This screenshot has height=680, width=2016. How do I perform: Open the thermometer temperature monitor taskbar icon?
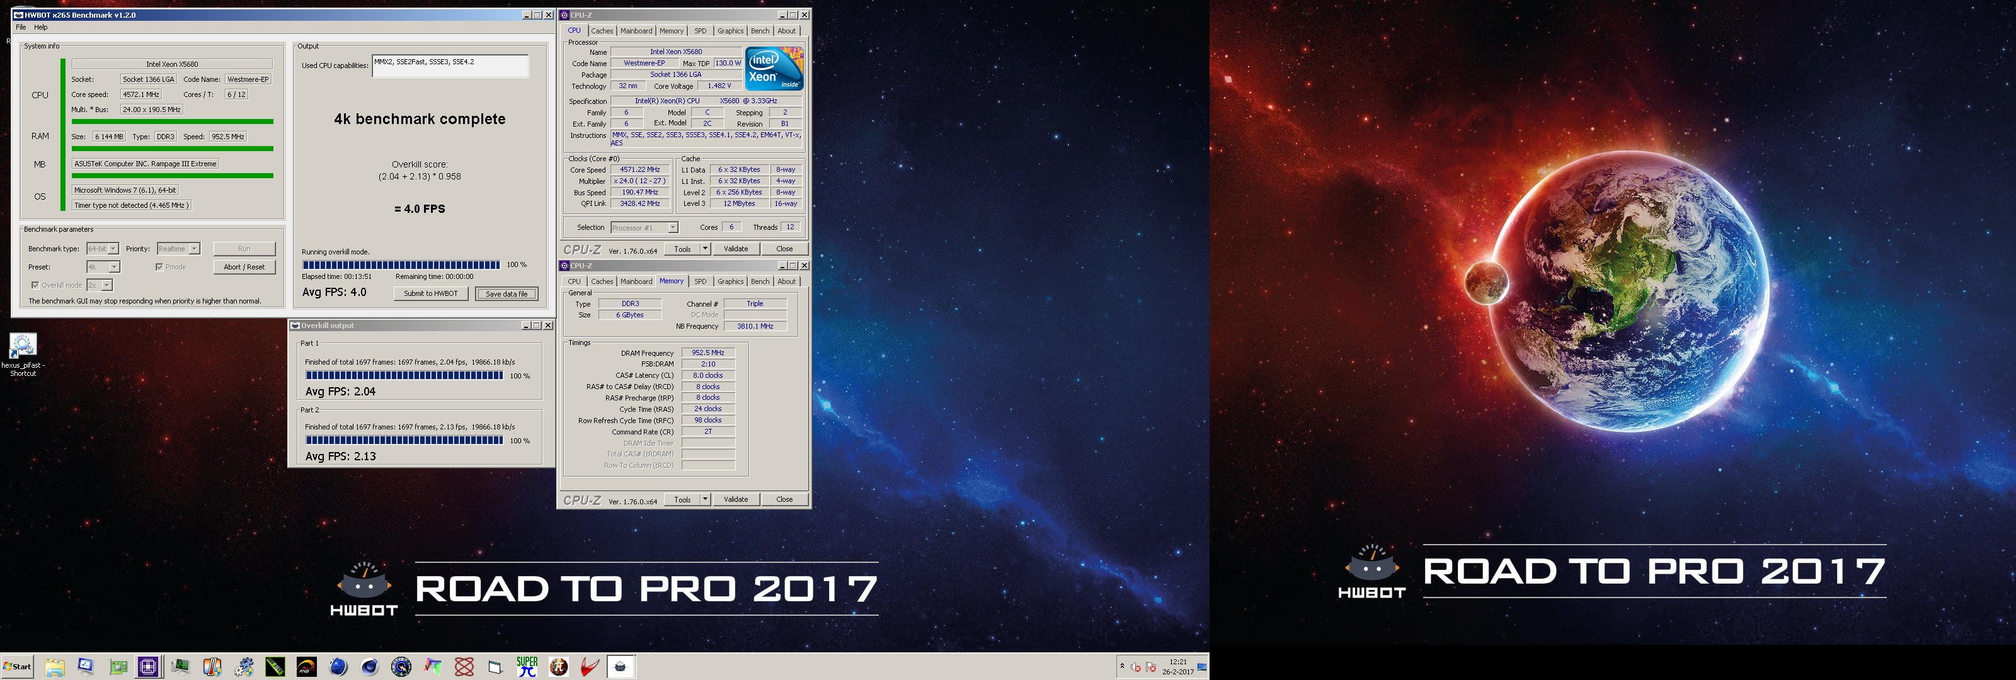tap(212, 667)
